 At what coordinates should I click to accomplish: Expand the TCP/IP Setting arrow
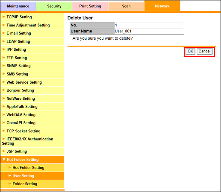tap(4, 17)
